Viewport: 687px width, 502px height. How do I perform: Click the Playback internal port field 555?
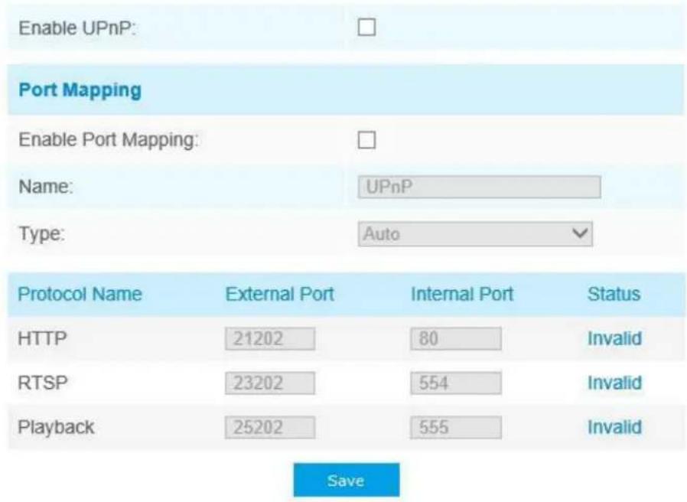(x=456, y=428)
